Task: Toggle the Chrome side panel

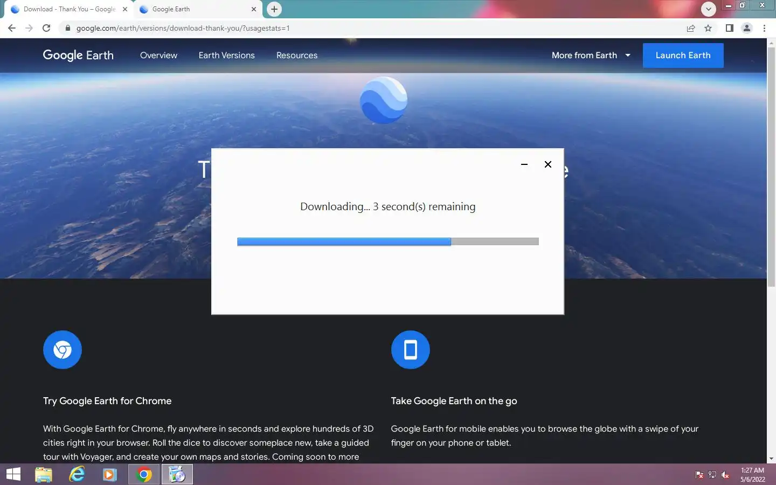Action: pyautogui.click(x=729, y=28)
